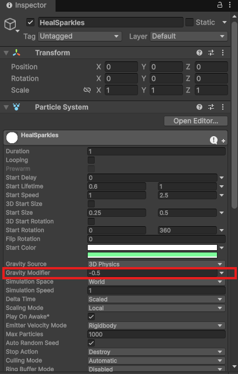
Task: Open Start Size mode dropdown arrow
Action: pos(222,213)
